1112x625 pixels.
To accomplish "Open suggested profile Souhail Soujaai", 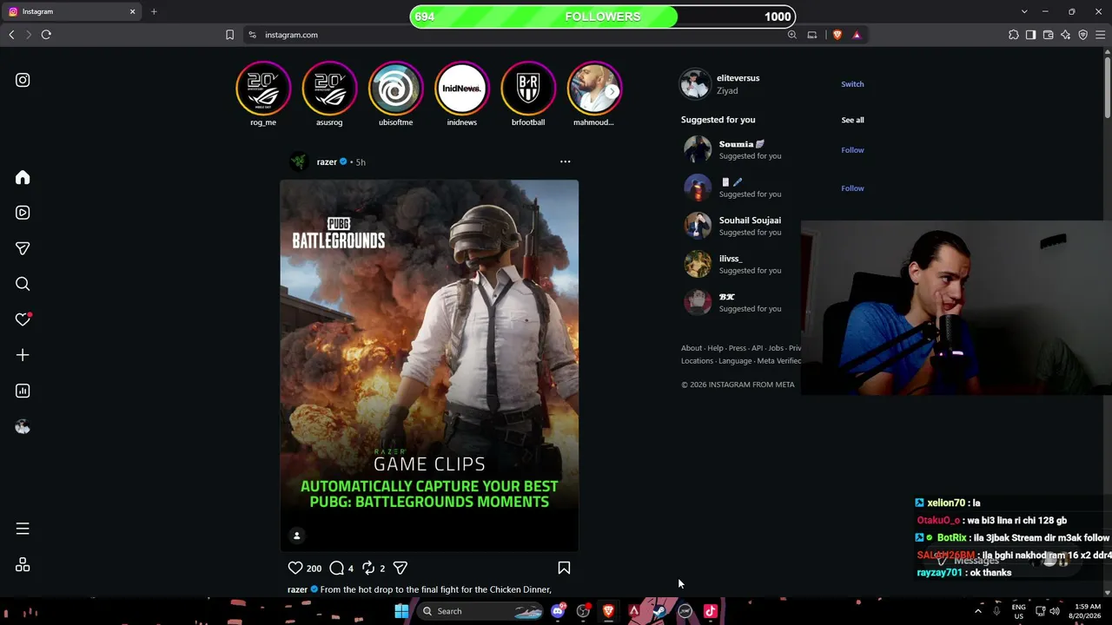I will [750, 220].
